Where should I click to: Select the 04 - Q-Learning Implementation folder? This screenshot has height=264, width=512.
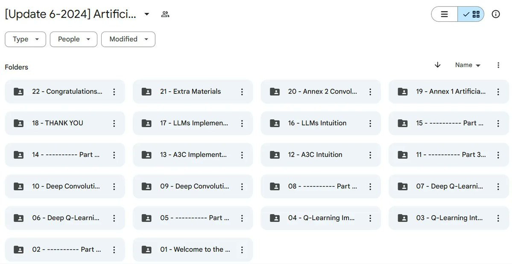[321, 218]
